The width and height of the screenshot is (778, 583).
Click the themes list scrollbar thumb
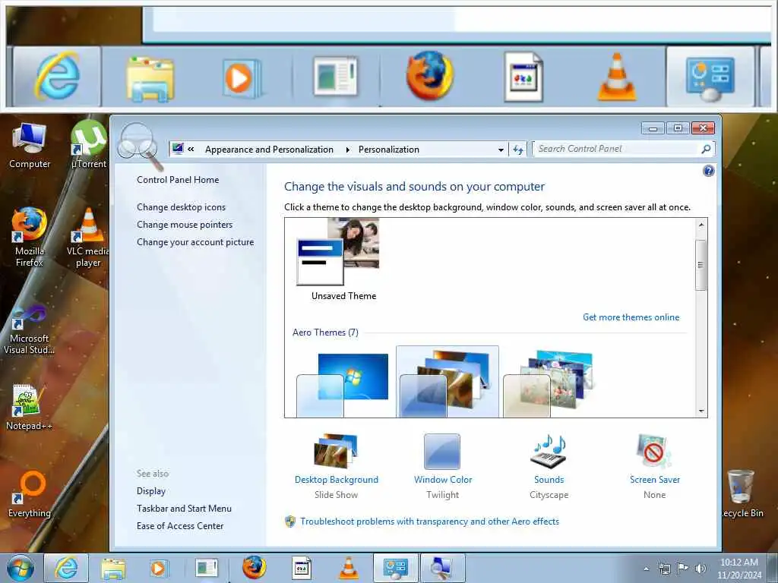(x=701, y=265)
